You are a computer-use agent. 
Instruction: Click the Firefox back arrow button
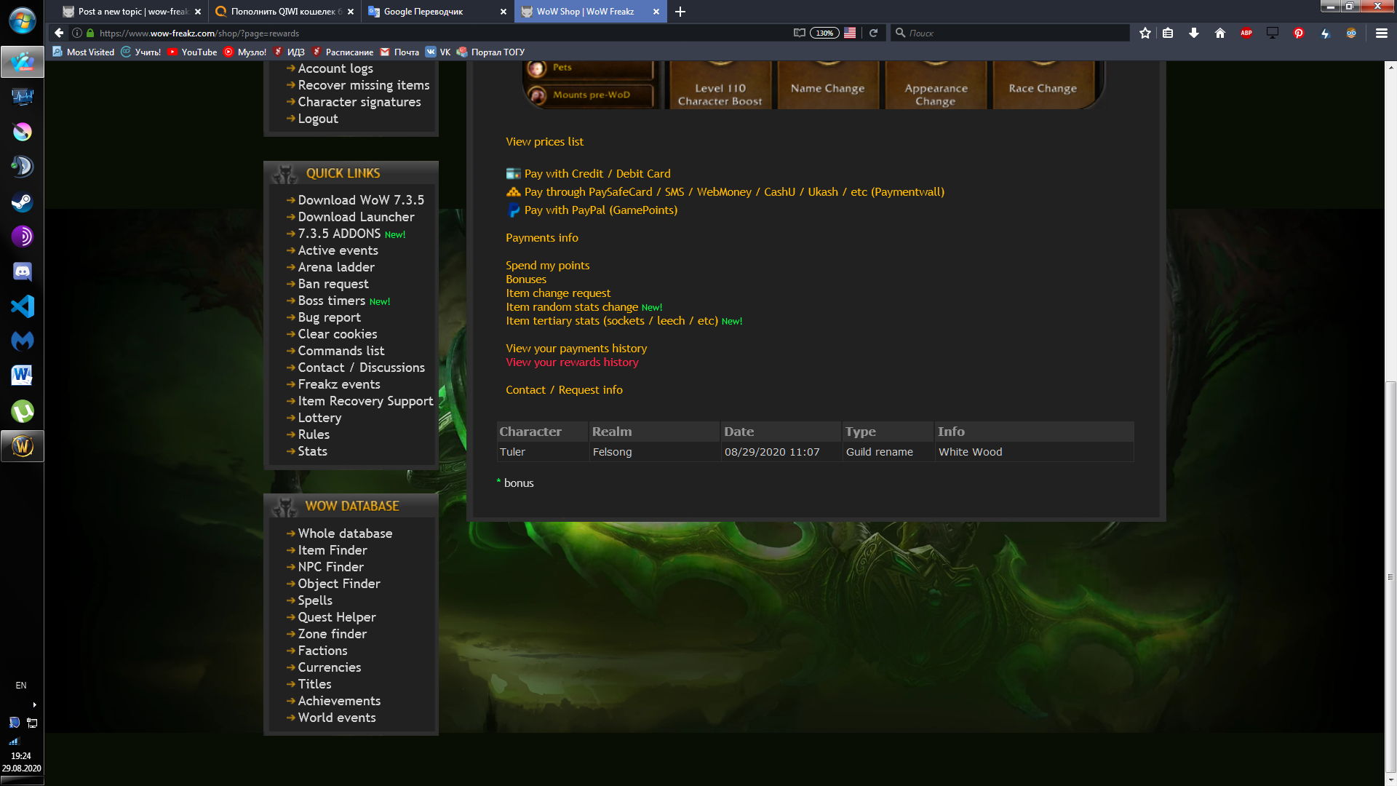click(59, 33)
